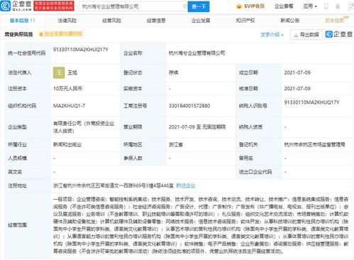Select the business term starting 2021-07-09
The image size is (354, 260).
197,127
